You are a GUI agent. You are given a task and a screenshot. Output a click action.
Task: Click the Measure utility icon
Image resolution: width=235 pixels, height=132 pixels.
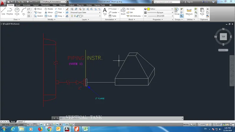point(189,11)
